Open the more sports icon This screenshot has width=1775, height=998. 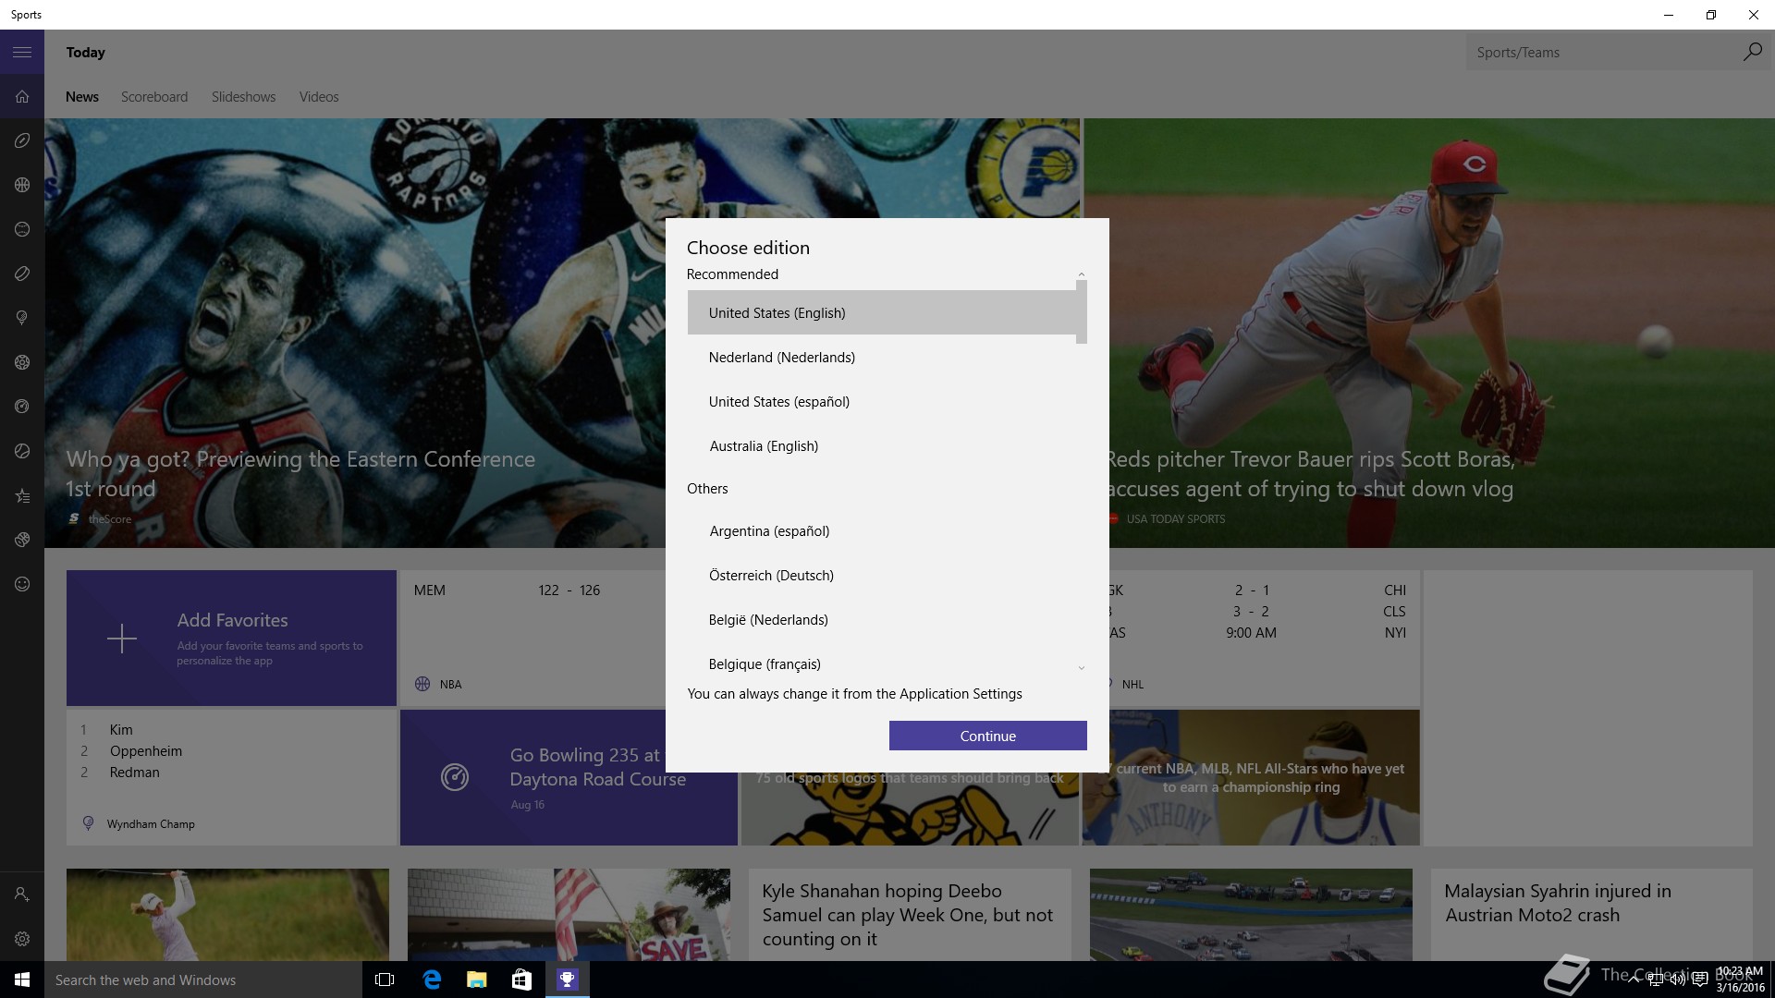22,540
